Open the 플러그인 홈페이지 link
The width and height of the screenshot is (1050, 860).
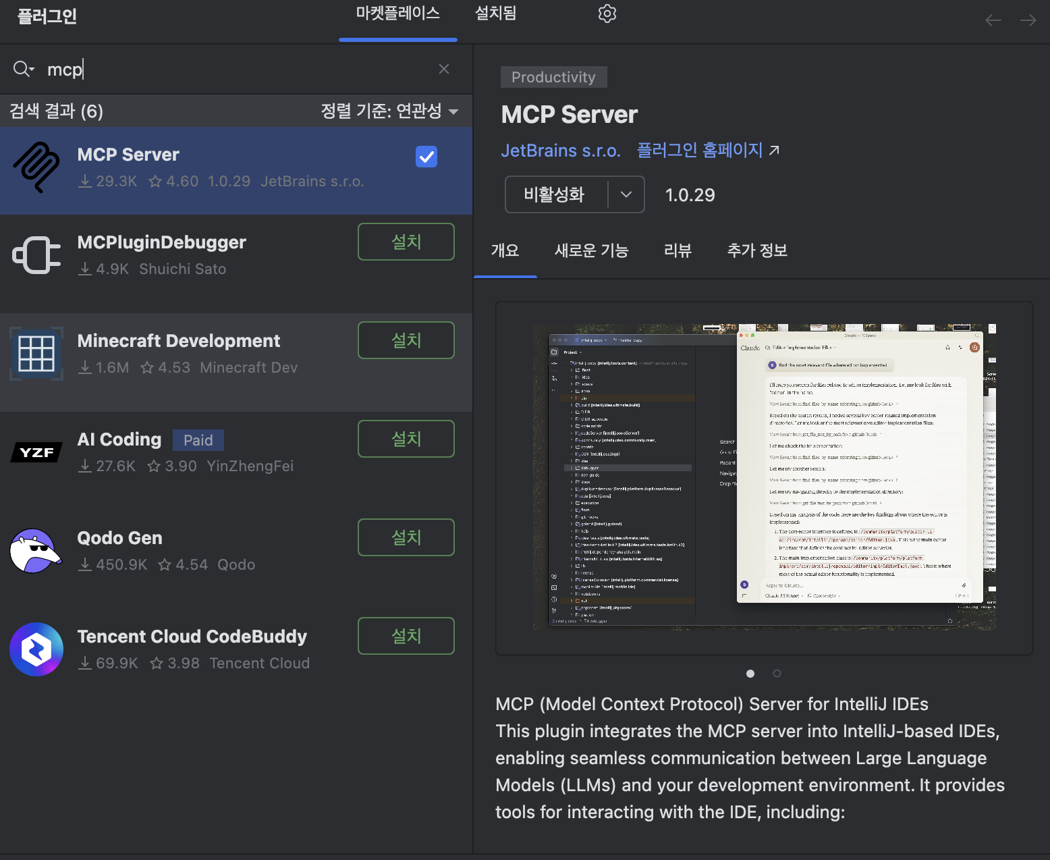700,150
